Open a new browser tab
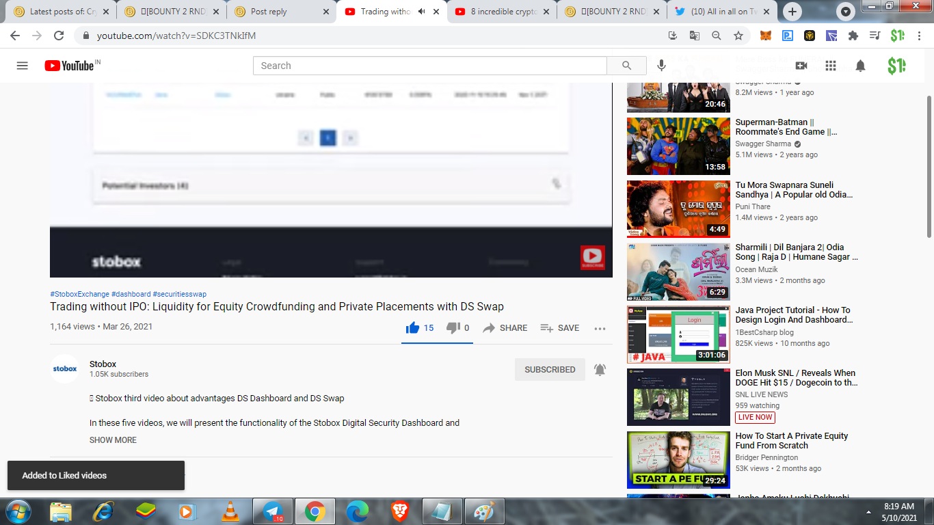This screenshot has width=934, height=525. coord(792,12)
